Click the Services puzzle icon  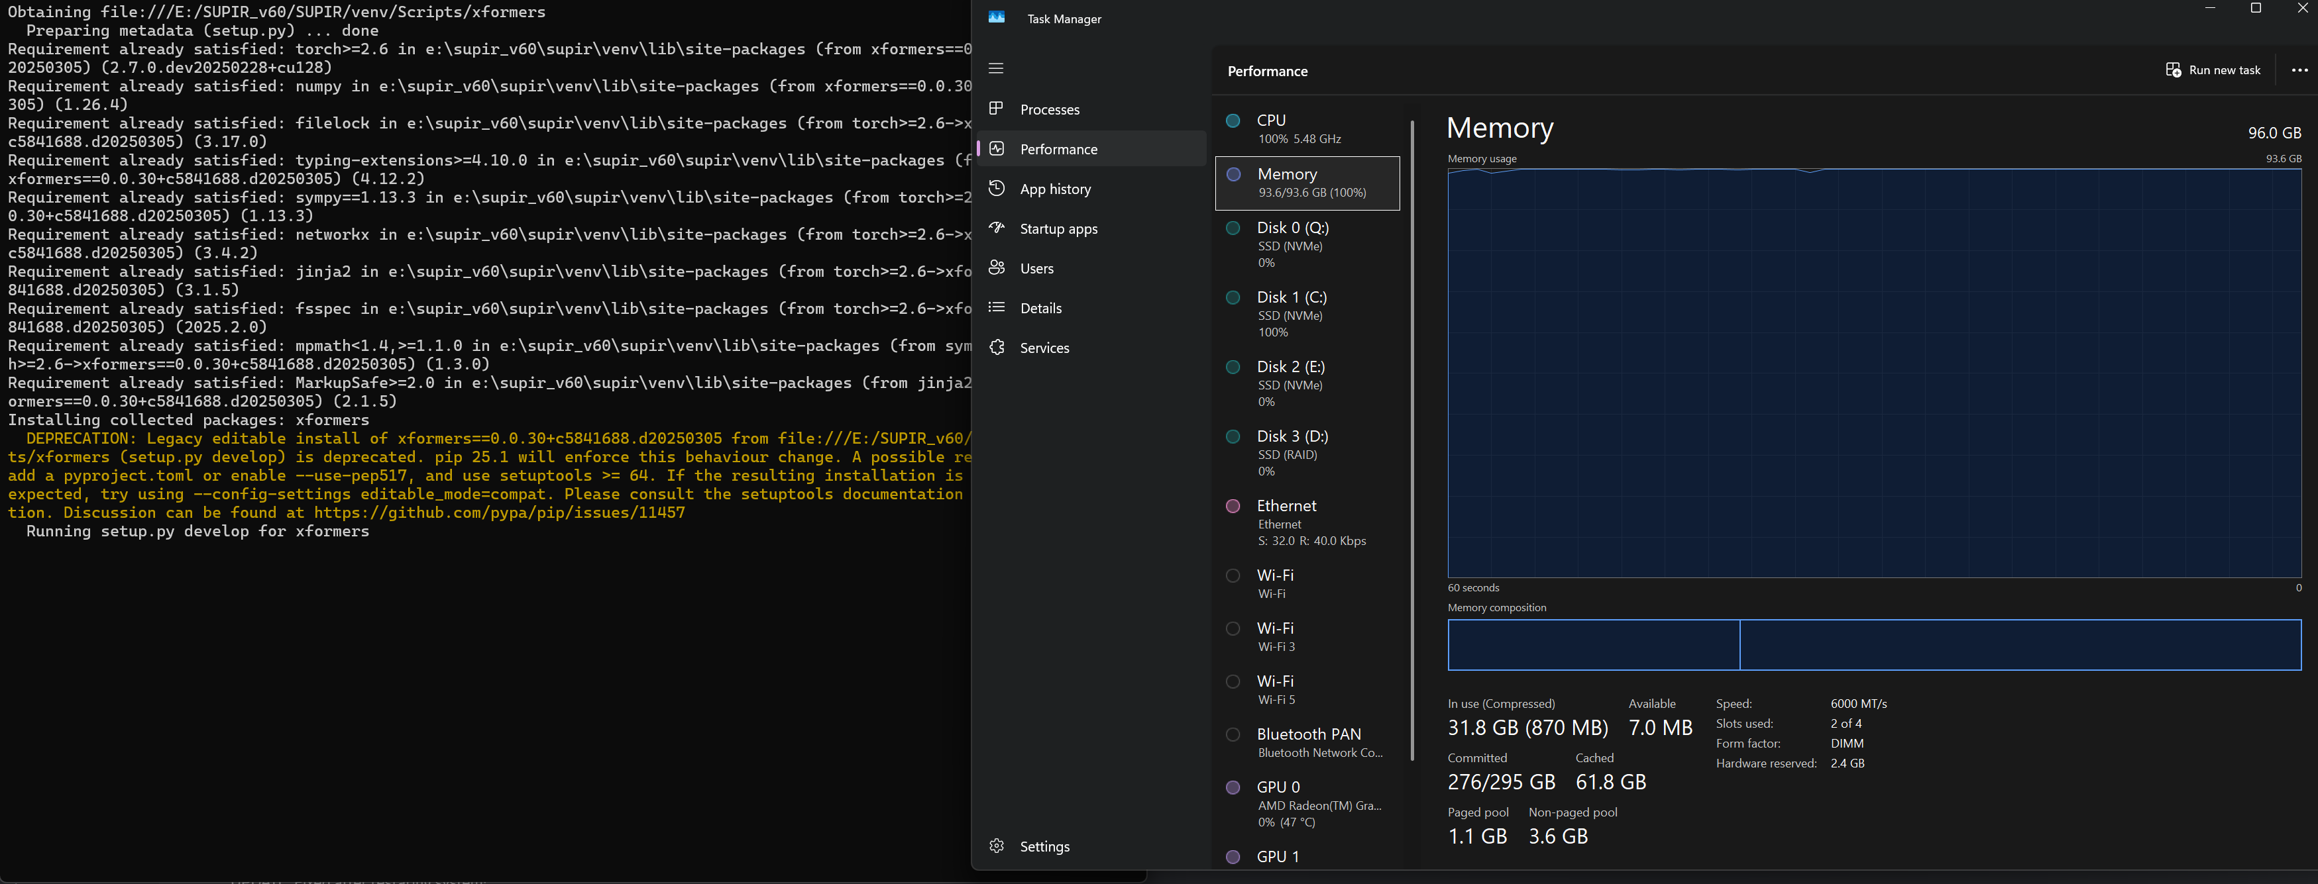[x=996, y=347]
